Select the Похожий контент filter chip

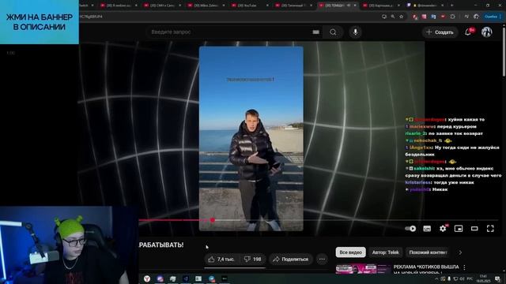[x=428, y=252]
